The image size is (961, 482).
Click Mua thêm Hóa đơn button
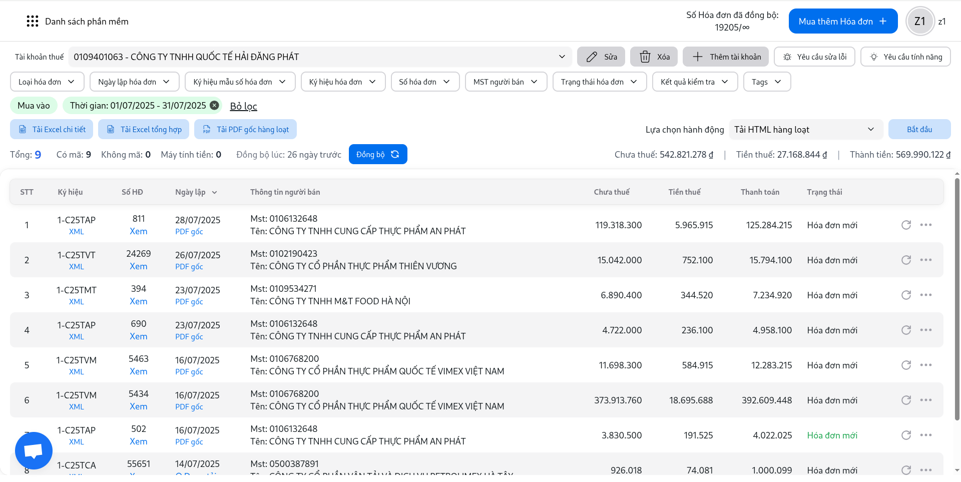[842, 21]
